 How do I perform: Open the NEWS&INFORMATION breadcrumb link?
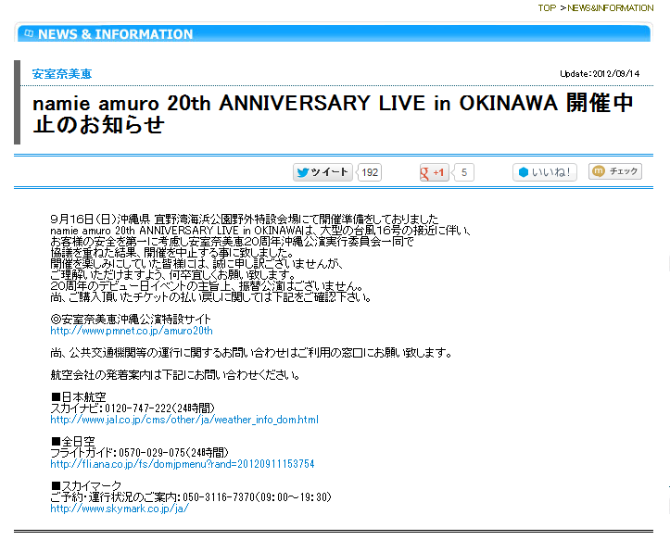610,8
